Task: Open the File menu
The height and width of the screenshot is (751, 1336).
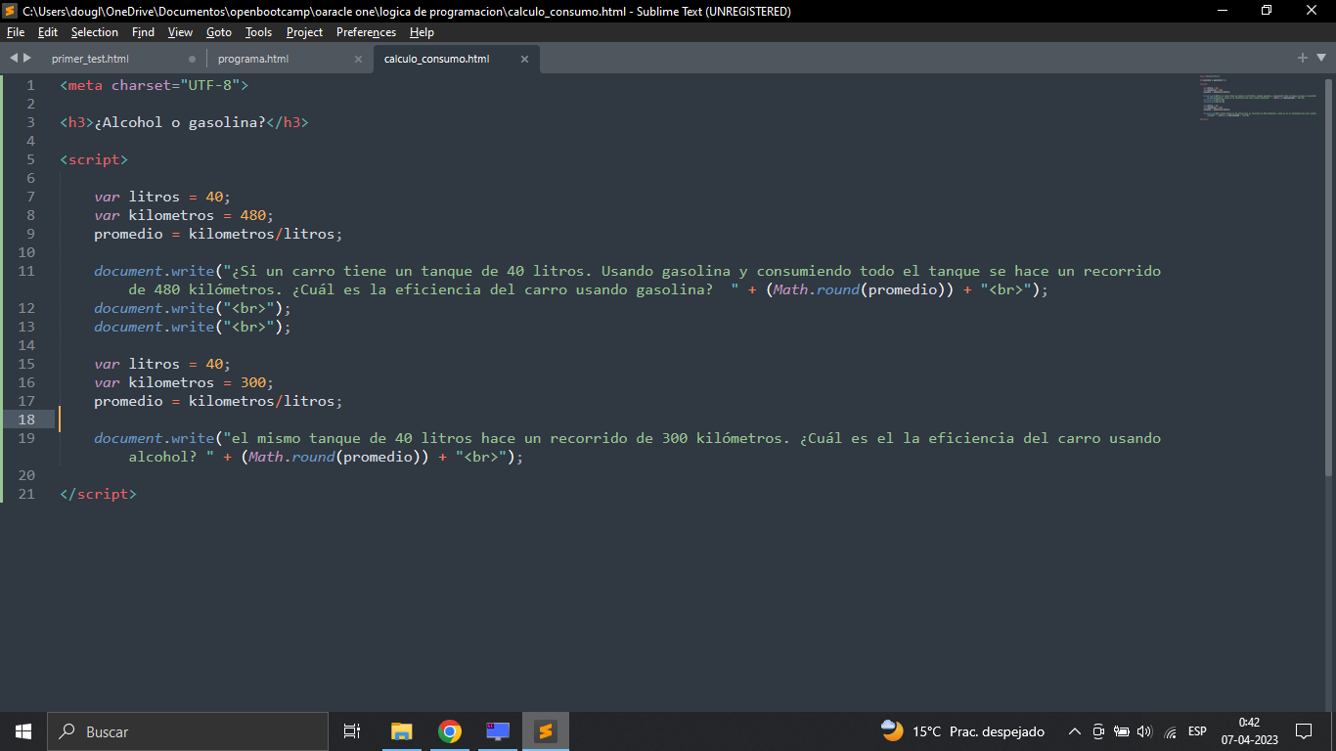Action: point(15,32)
